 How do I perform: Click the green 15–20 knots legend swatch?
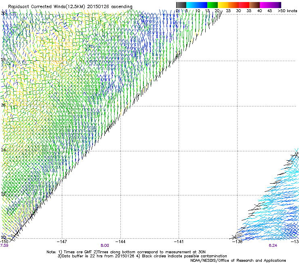(213, 5)
